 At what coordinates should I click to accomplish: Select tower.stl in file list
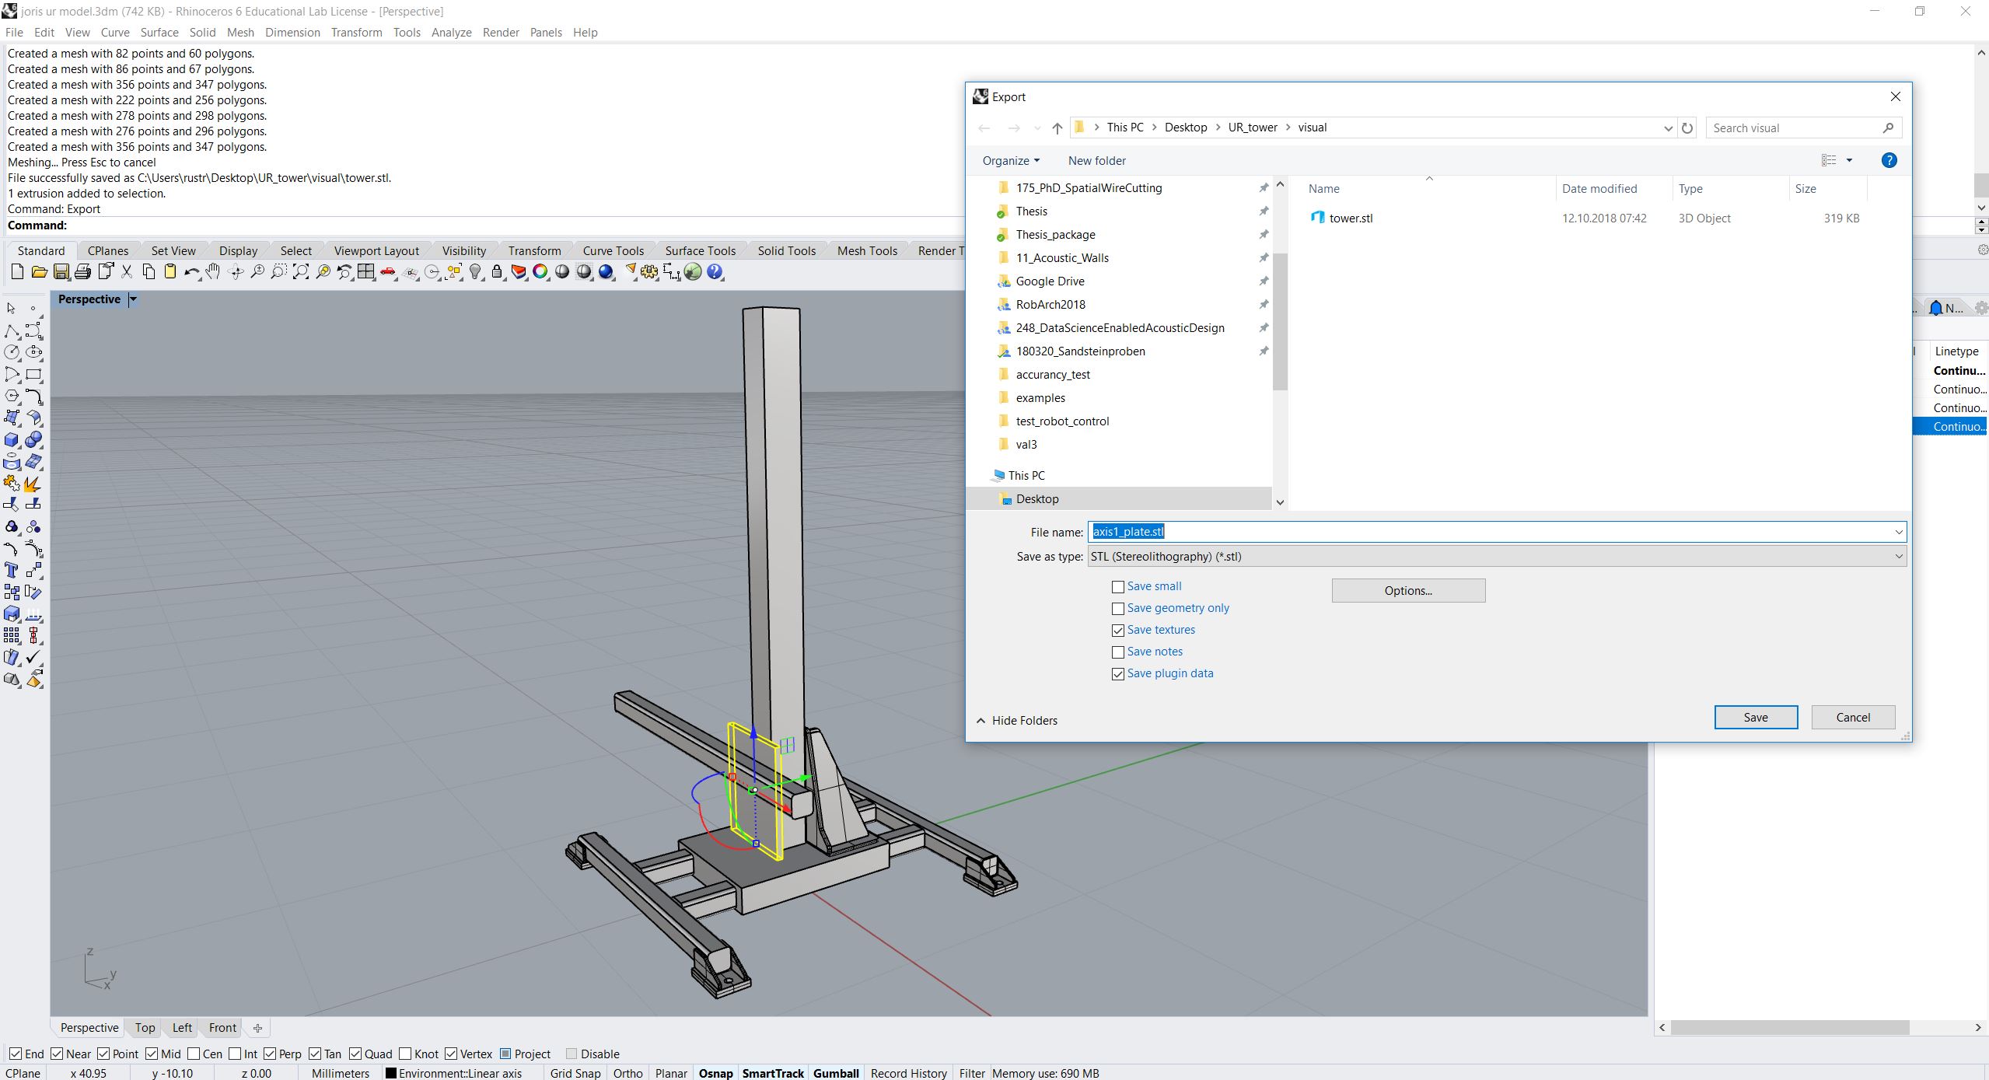click(1350, 218)
